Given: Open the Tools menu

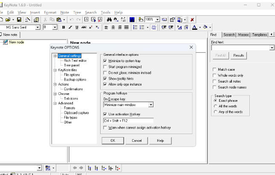Looking at the screenshot, I should [105, 12].
